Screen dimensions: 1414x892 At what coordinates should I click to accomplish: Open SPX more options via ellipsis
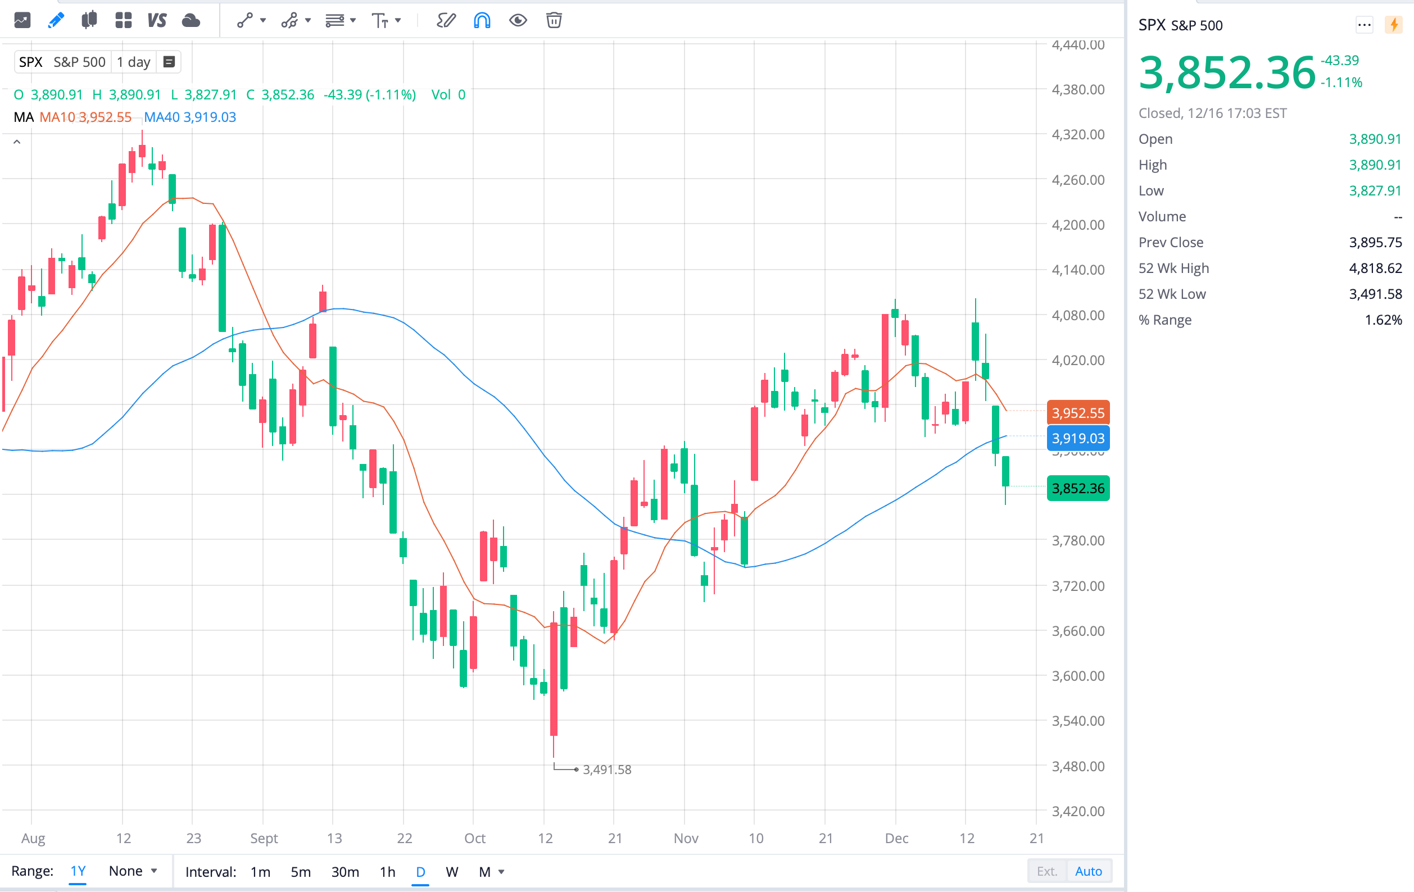[x=1365, y=25]
